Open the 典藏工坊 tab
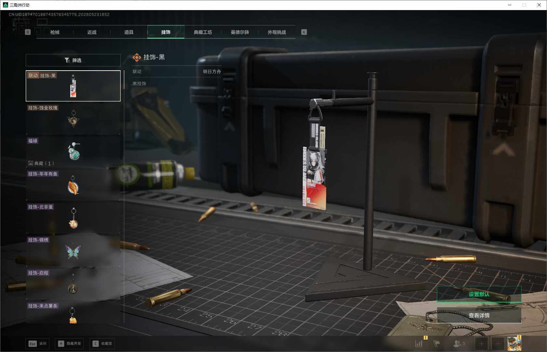Image resolution: width=547 pixels, height=352 pixels. 203,32
